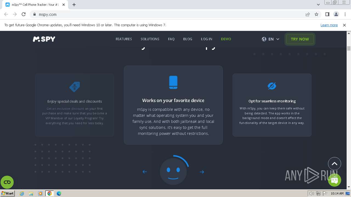Open File Explorer from taskbar
This screenshot has height=197, width=351.
pyautogui.click(x=31, y=193)
